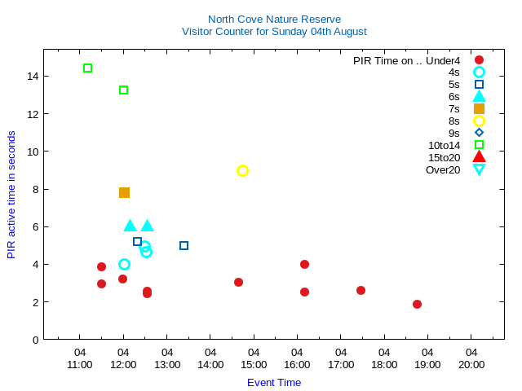Click the 'PIR active time in seconds' axis label

pyautogui.click(x=11, y=195)
